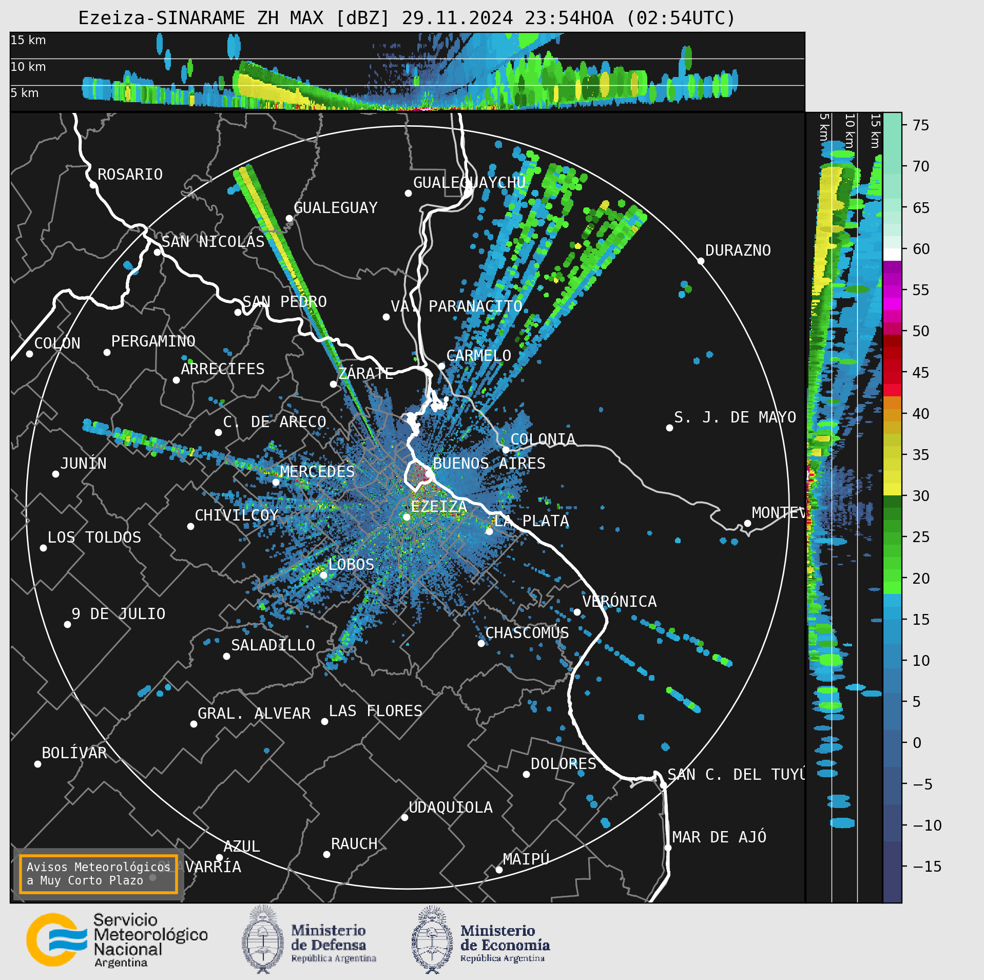Click the CARMELO label
Viewport: 984px width, 980px height.
[x=478, y=355]
